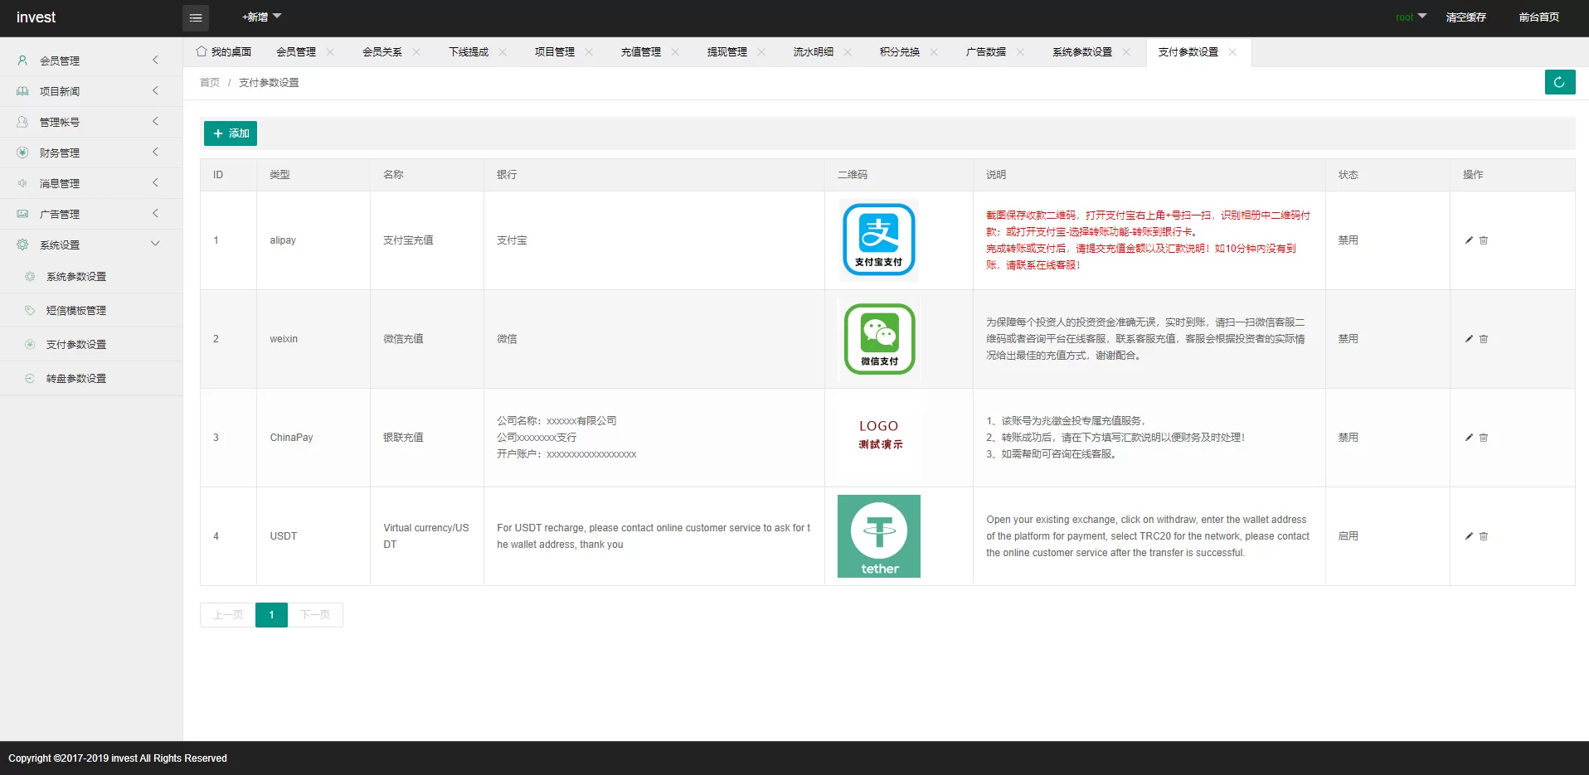Delete the USDT entry using trash icon
Image resolution: width=1589 pixels, height=775 pixels.
[x=1484, y=536]
